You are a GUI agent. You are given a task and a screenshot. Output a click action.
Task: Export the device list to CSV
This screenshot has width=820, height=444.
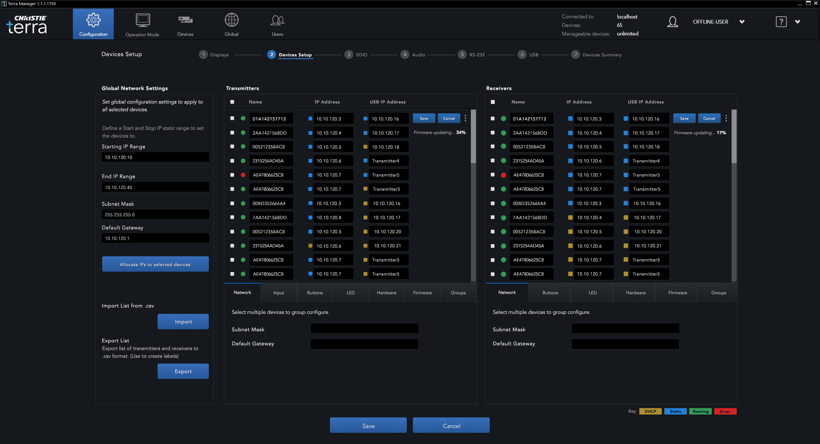tap(183, 371)
